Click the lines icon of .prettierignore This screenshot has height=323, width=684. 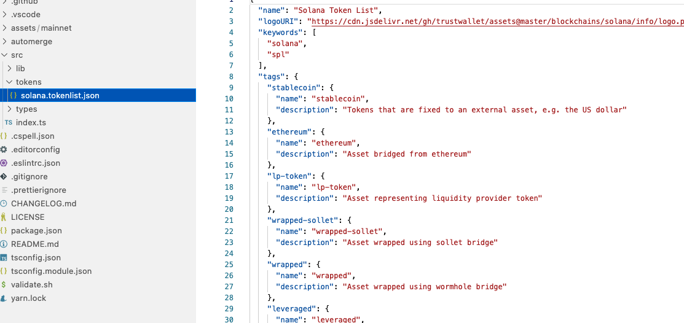click(4, 190)
